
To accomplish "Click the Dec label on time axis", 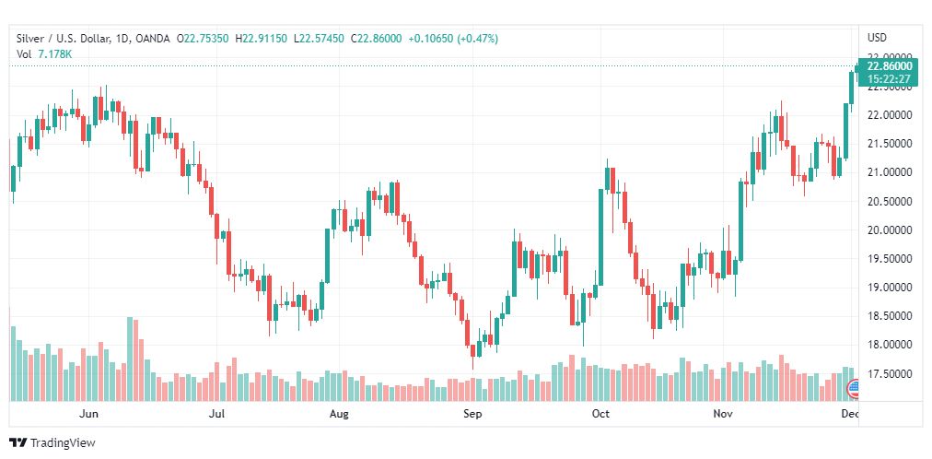I will coord(850,415).
